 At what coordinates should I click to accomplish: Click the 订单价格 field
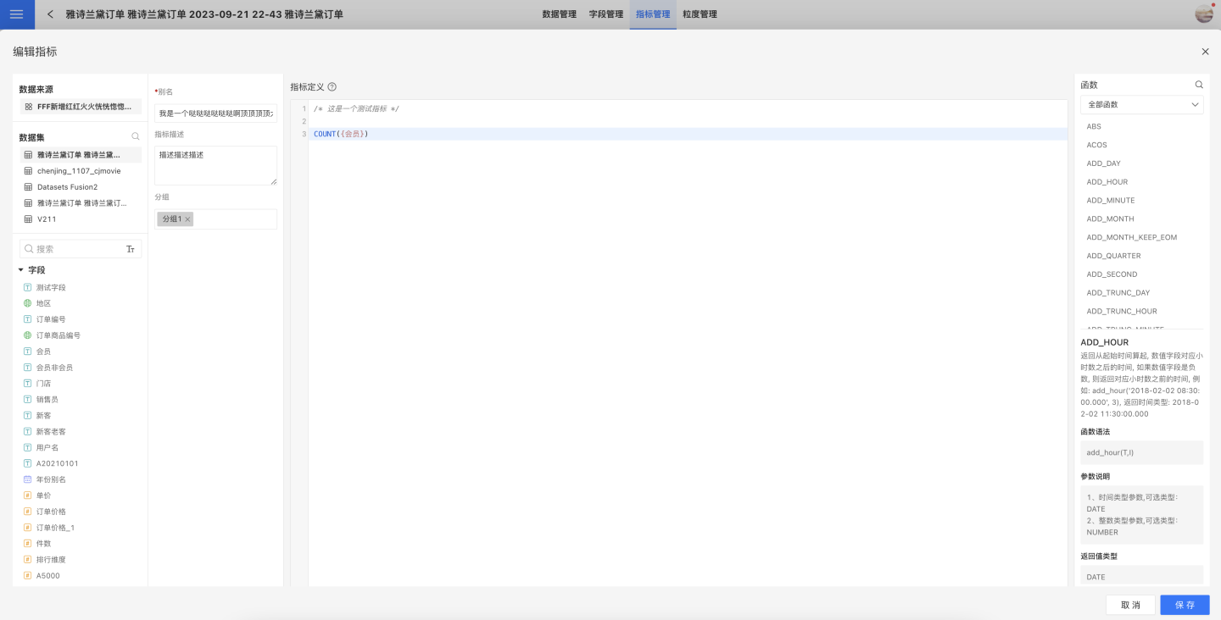click(x=51, y=512)
